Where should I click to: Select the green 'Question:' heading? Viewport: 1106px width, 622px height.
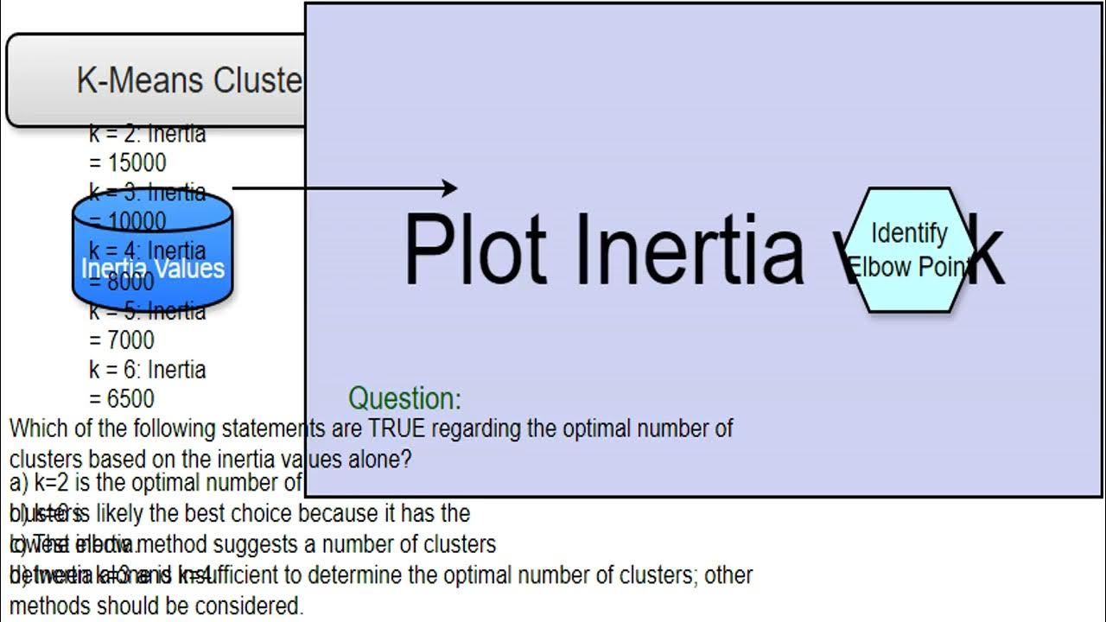click(x=404, y=398)
